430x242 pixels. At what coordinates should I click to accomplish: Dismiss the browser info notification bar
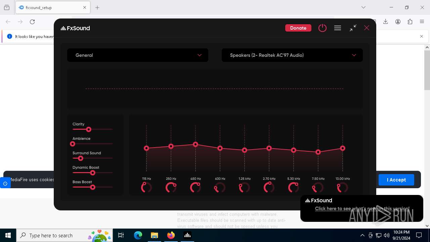422,36
